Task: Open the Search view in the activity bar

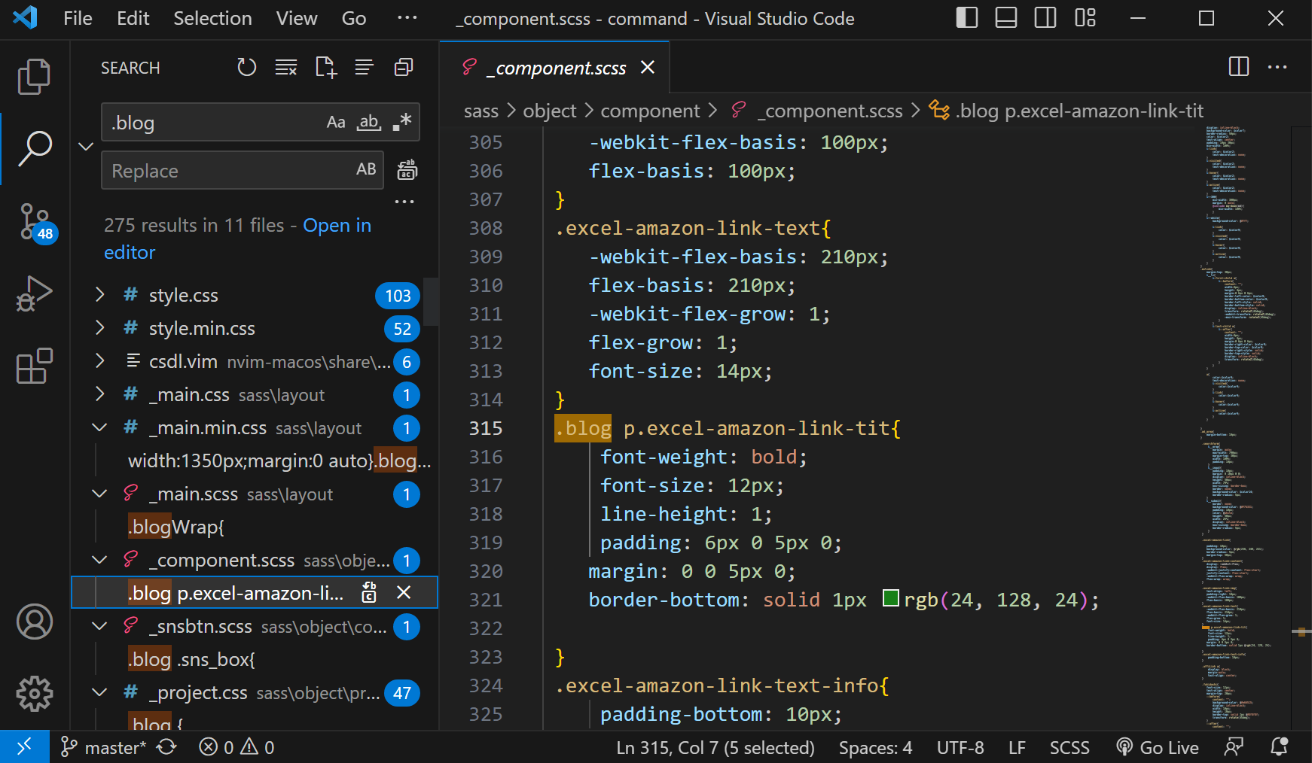Action: (34, 147)
